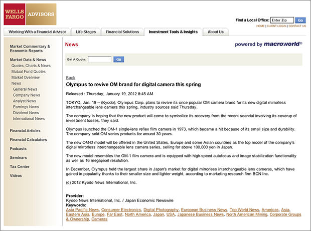Click Go button beside Get A Quote
The image size is (311, 231).
[118, 59]
